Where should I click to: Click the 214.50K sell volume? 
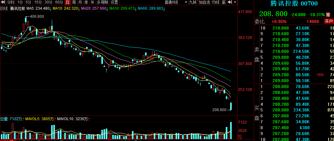tap(302, 51)
